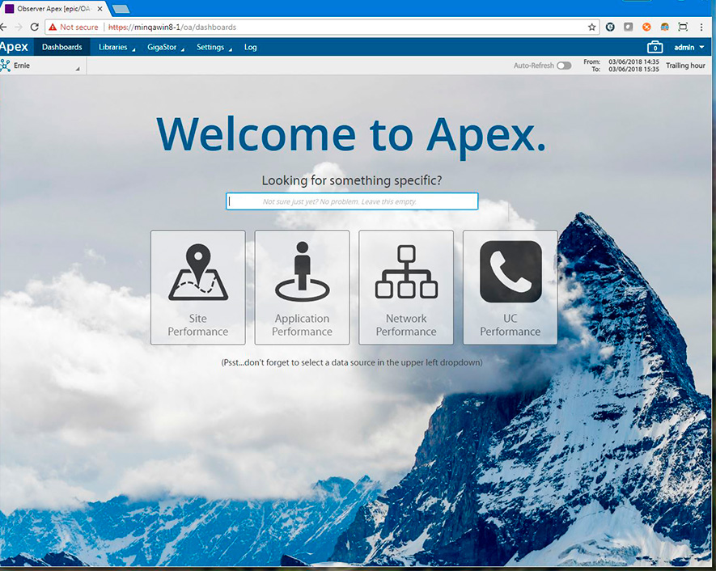
Task: Open the snapshot camera icon with counter
Action: tap(655, 47)
